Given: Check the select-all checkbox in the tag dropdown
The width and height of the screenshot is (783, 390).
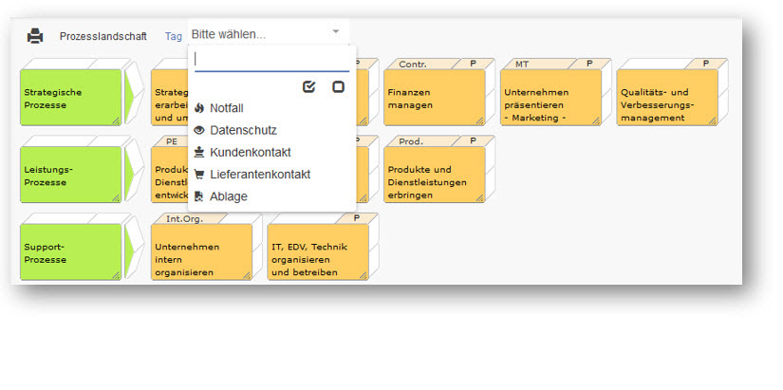Looking at the screenshot, I should click(x=308, y=86).
